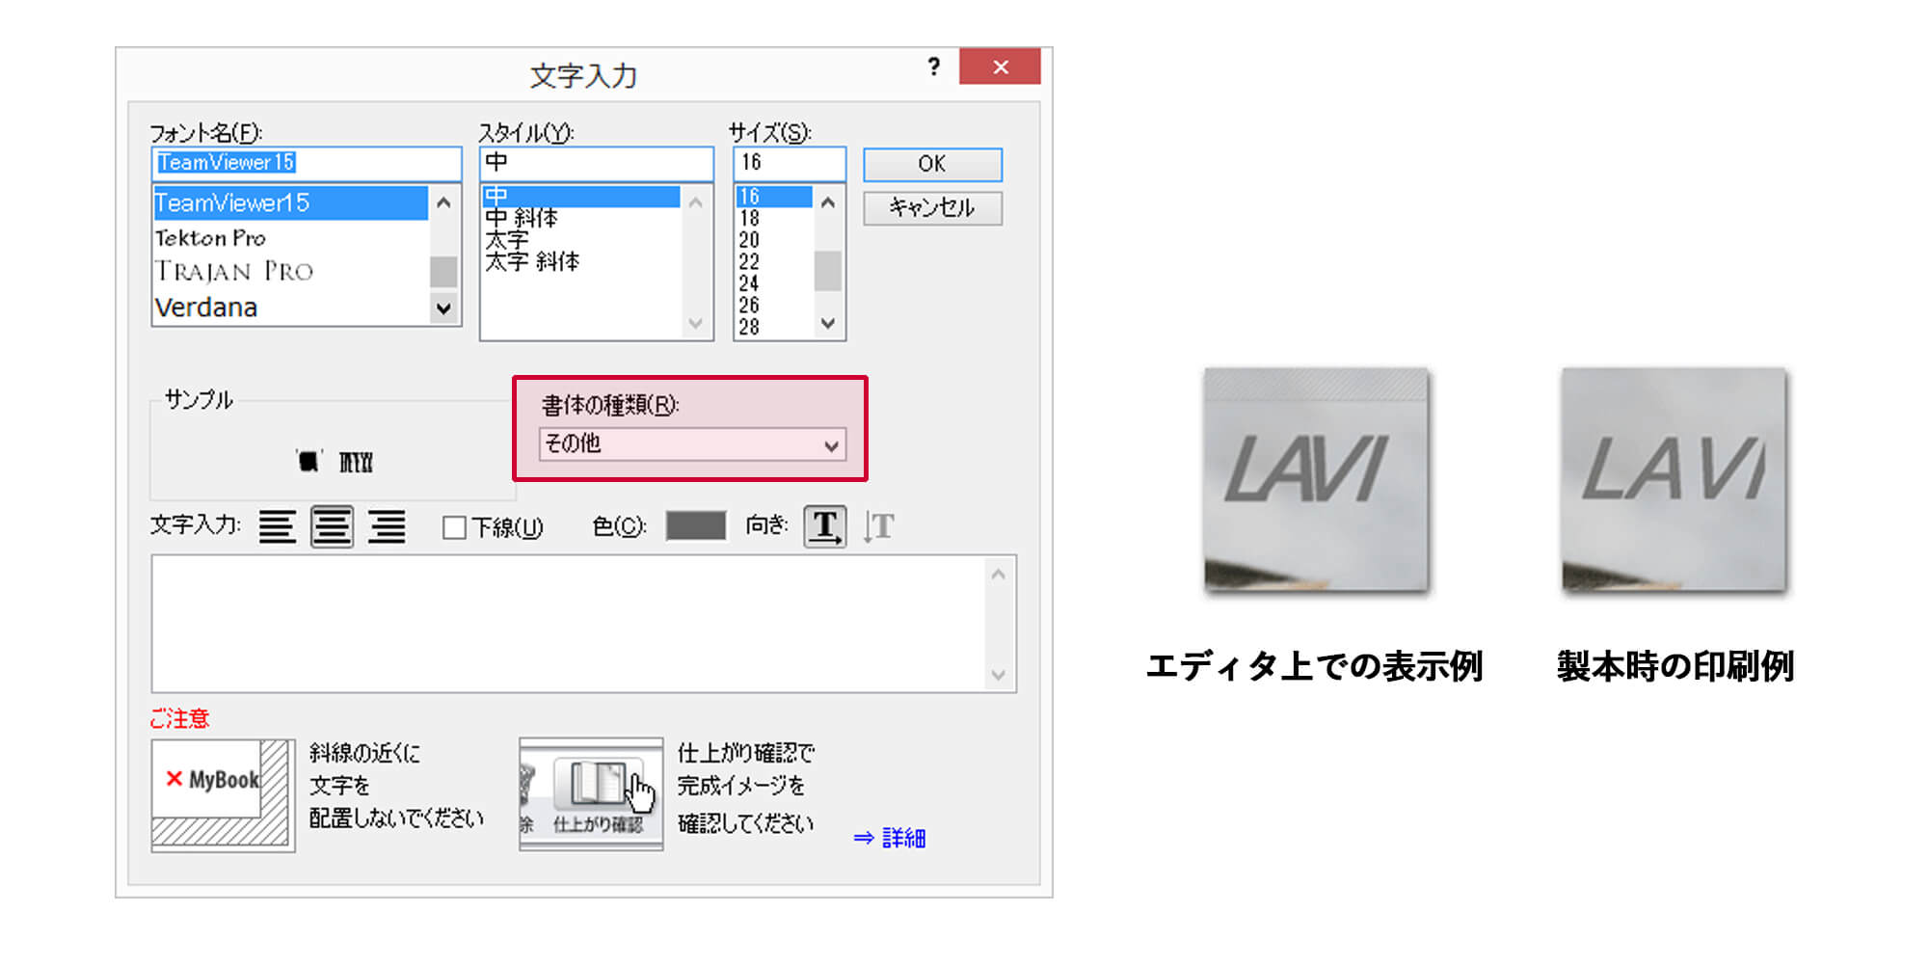Image resolution: width=1929 pixels, height=965 pixels.
Task: Select 中 style in style list
Action: click(x=581, y=197)
